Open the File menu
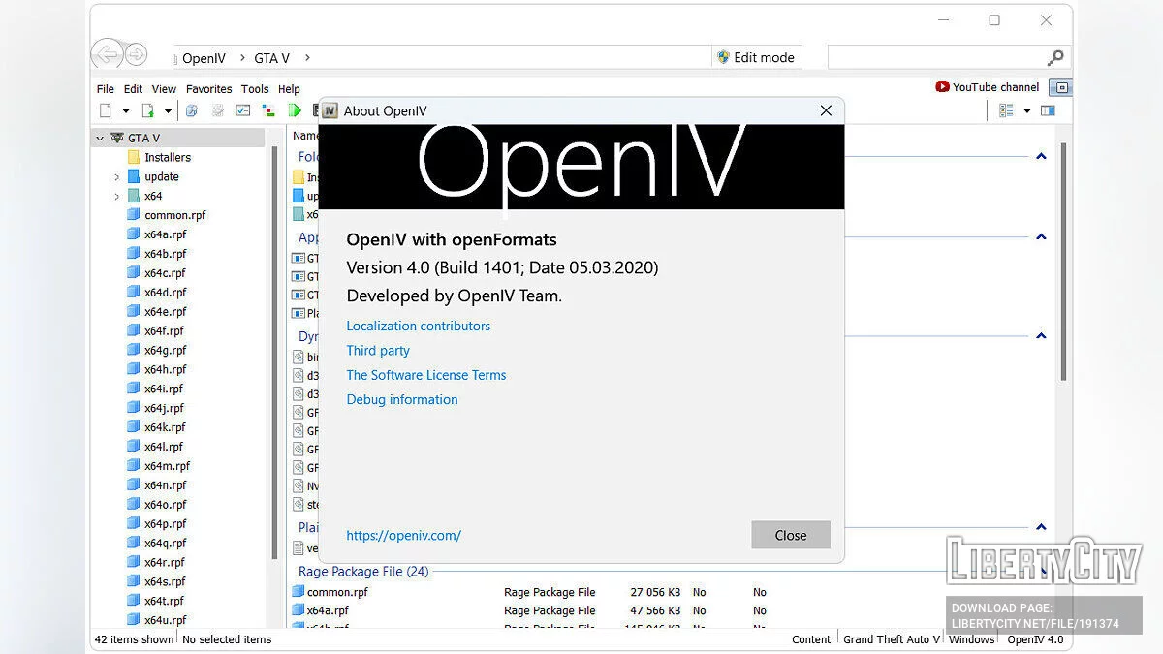The width and height of the screenshot is (1163, 654). coord(106,89)
